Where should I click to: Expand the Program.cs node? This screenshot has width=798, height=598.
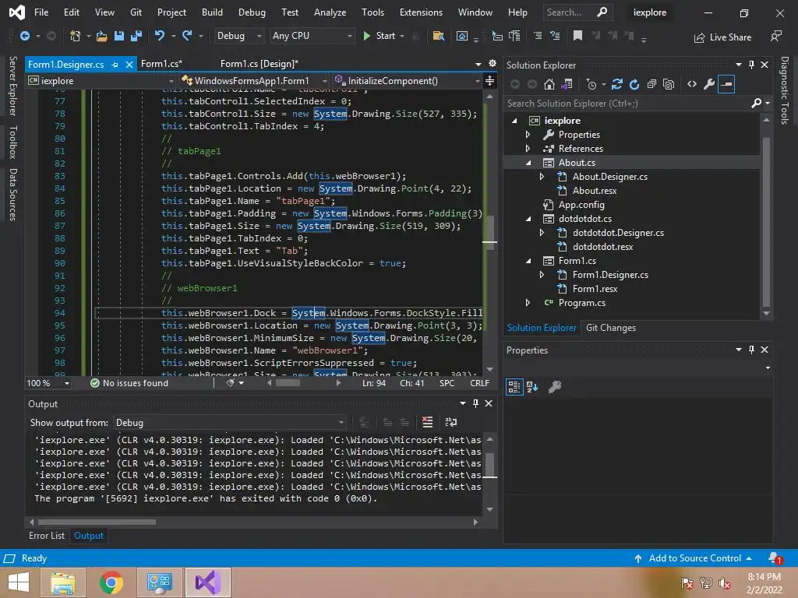pyautogui.click(x=528, y=303)
